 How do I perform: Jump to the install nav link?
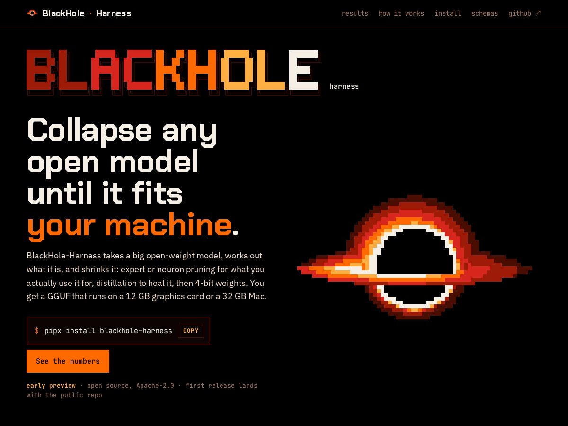(448, 13)
